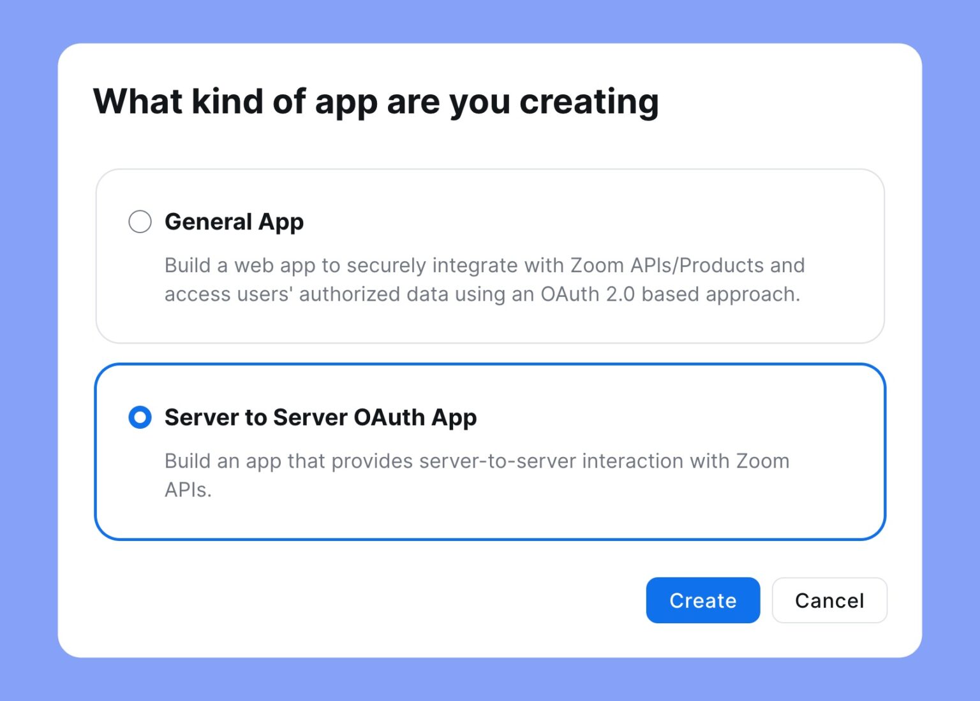Click the General App description text

485,279
